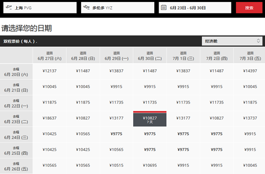
Task: Click the arrival airplane icon beside 多伦多 YYZ
Action: (86, 8)
